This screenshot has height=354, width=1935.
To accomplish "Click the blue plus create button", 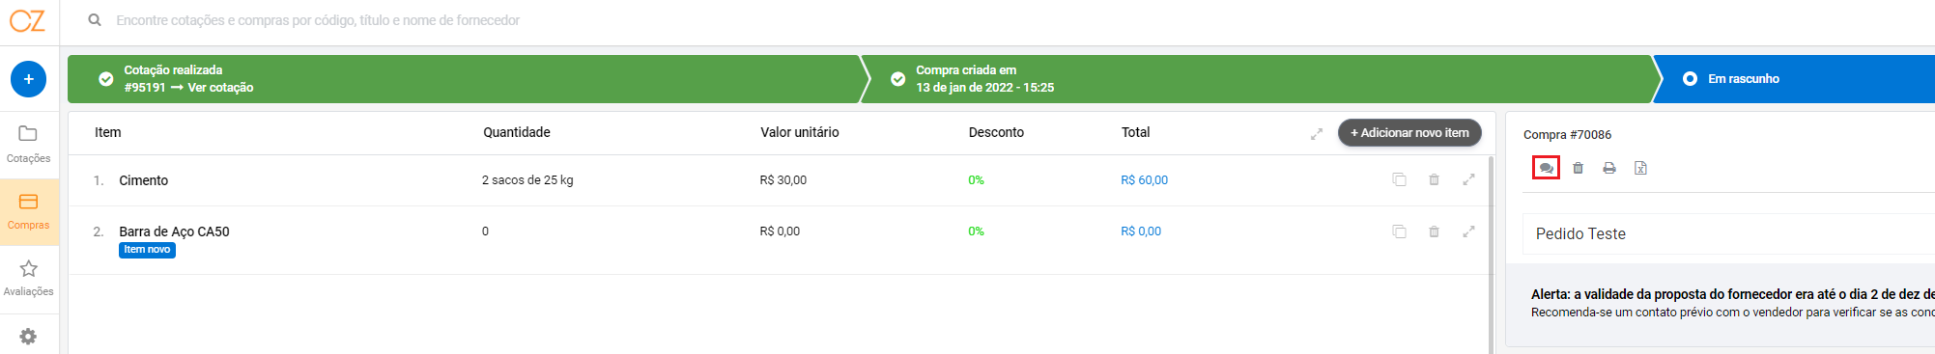I will pos(28,79).
